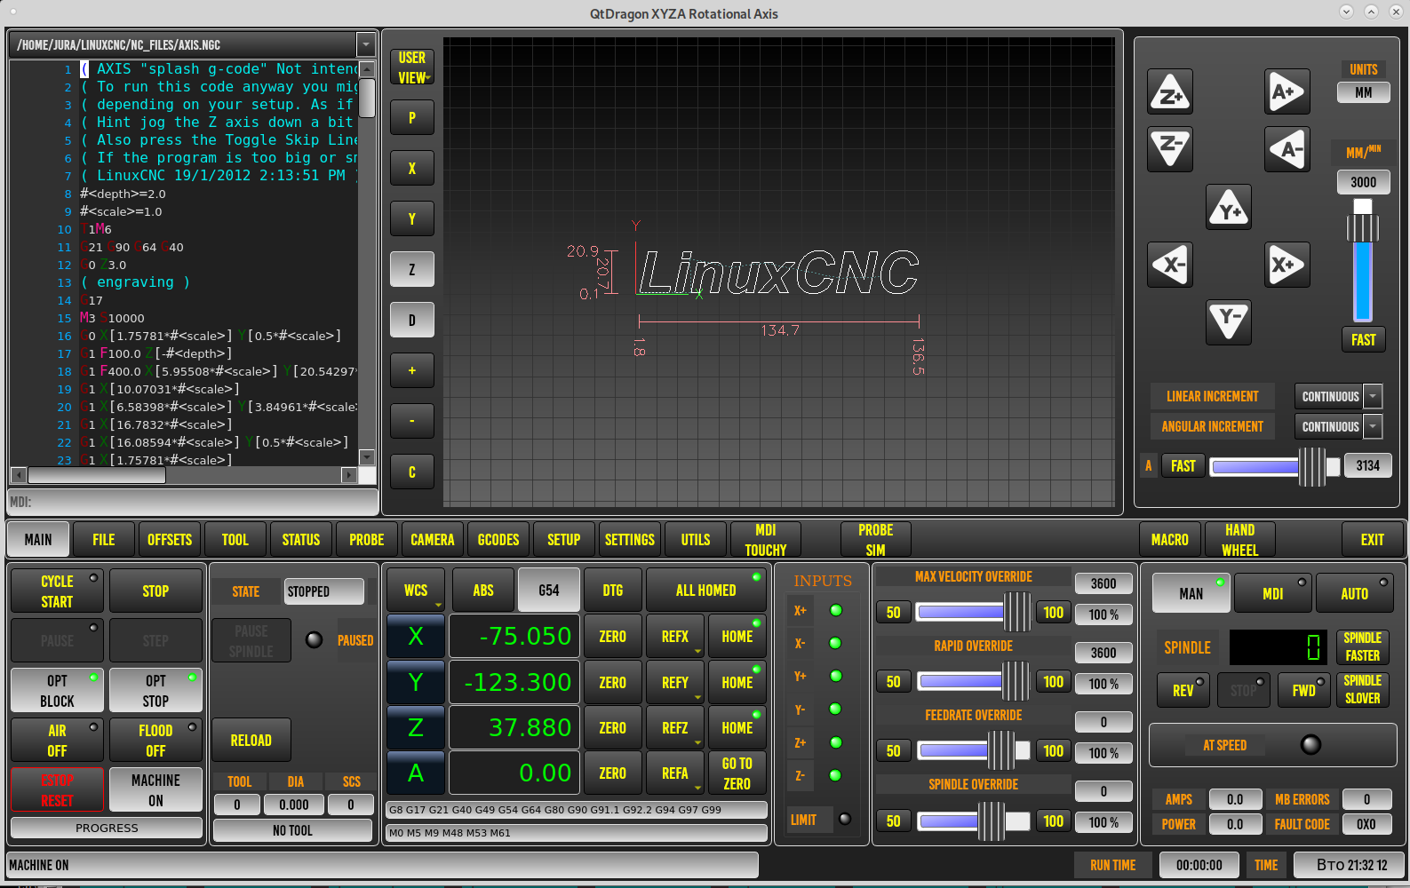Adjust the MAX VELOCITY OVERRIDE slider

[974, 612]
